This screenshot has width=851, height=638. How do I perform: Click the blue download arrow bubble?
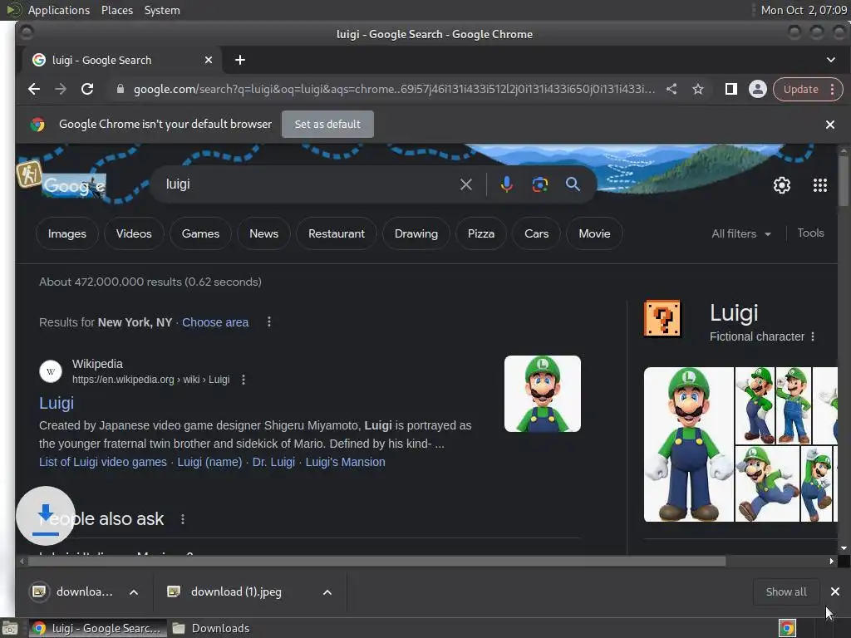[x=46, y=516]
